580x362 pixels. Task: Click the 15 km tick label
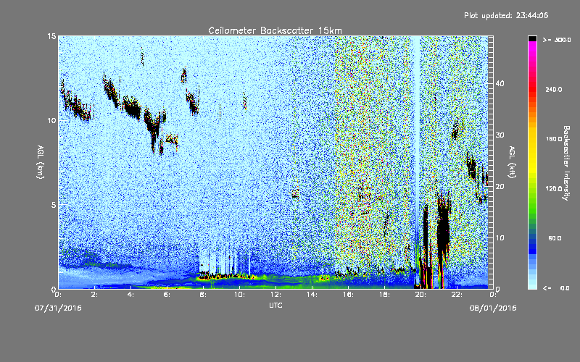pos(51,36)
